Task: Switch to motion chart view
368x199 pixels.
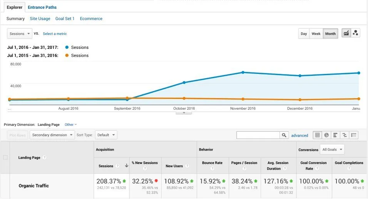Action: [x=356, y=33]
